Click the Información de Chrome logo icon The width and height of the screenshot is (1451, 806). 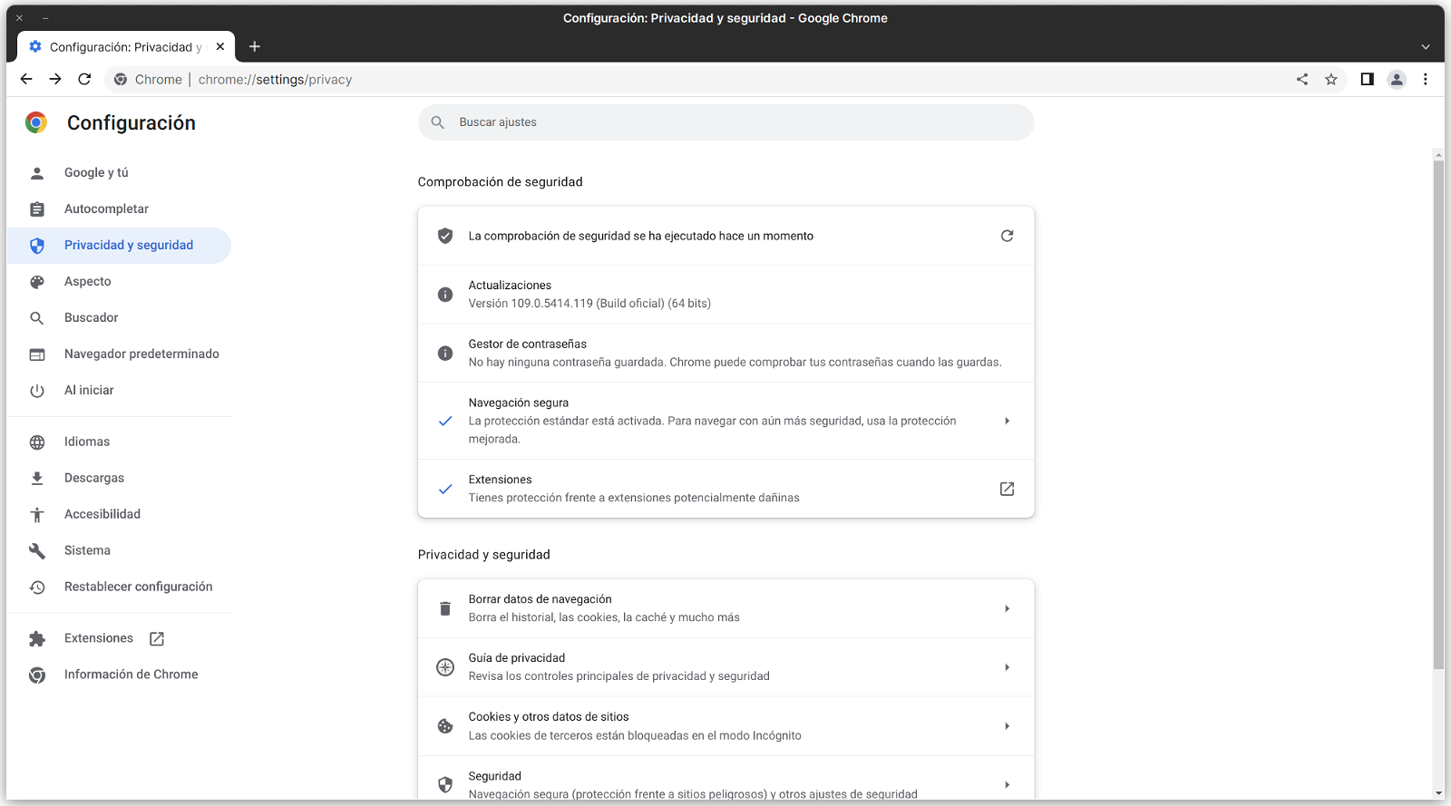point(37,675)
